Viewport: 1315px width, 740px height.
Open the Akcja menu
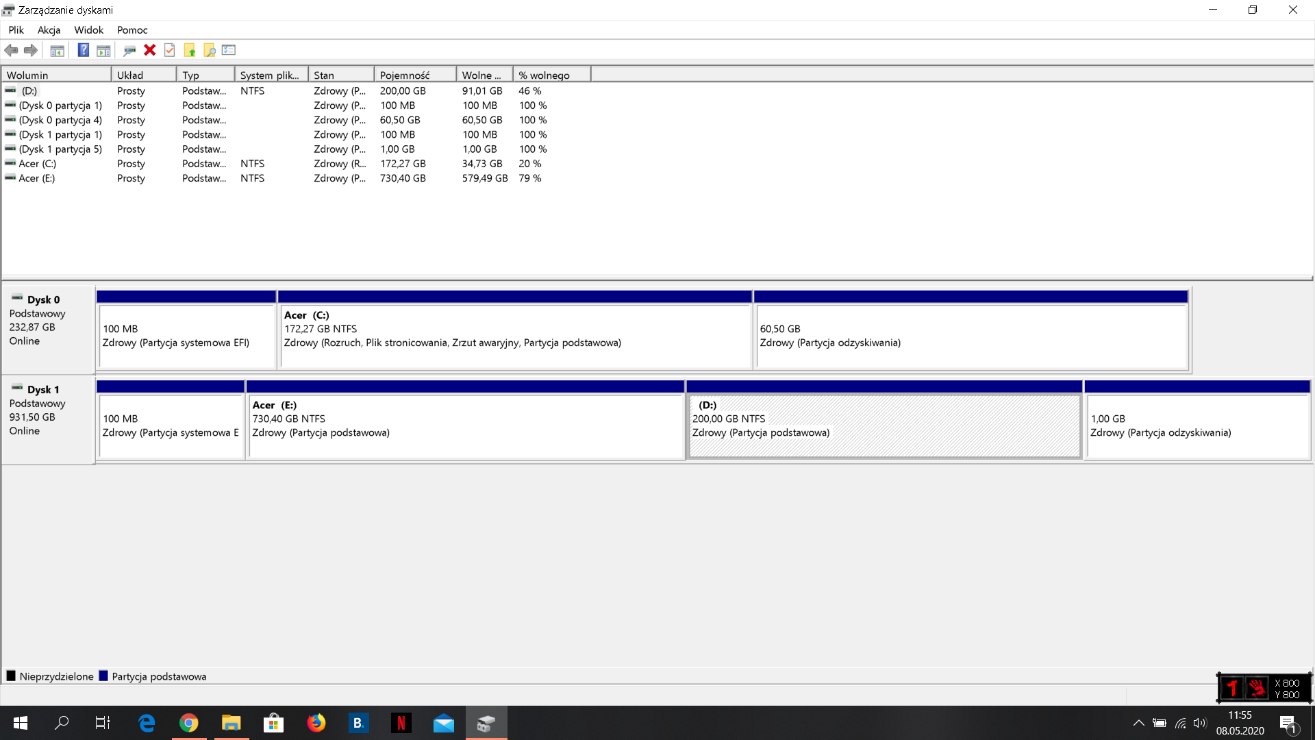point(49,30)
